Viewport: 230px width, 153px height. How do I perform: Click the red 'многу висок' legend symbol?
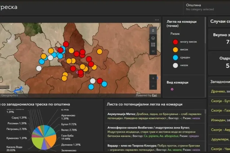click(x=175, y=42)
